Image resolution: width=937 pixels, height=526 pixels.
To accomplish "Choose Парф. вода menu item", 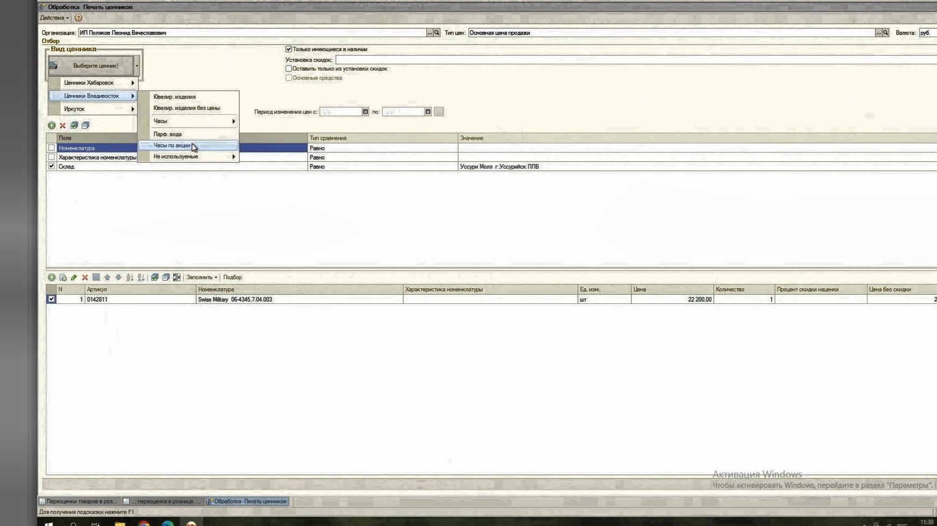I will (188, 134).
